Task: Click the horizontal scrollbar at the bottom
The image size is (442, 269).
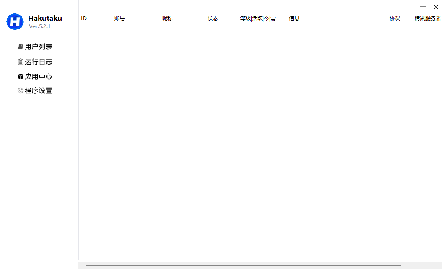Action: pos(243,266)
